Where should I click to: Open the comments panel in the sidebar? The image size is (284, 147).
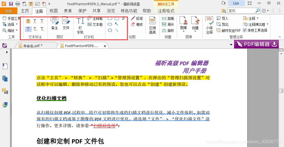(x=5, y=91)
